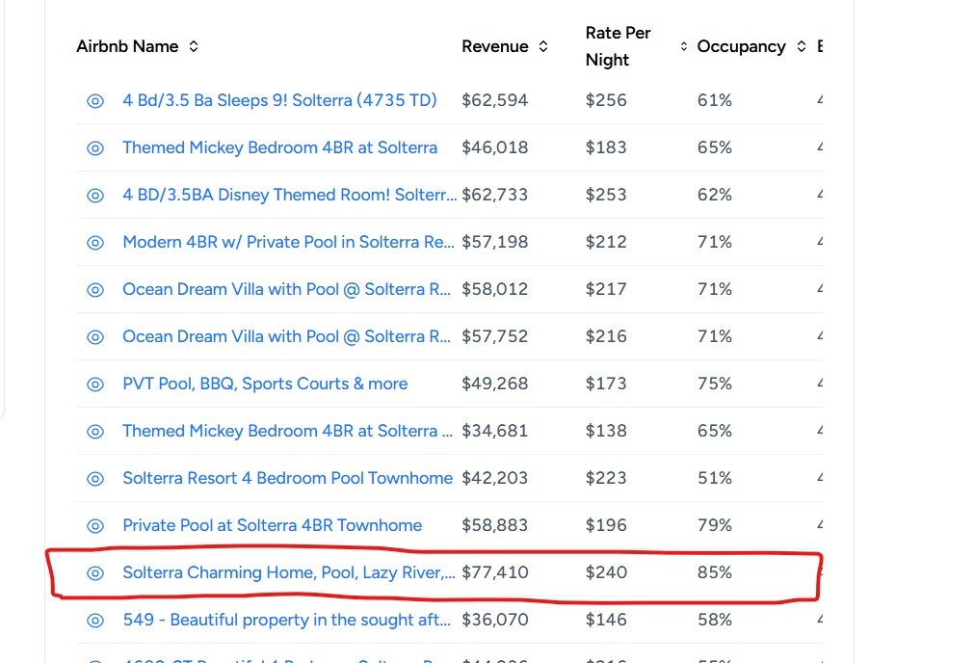Open preview for 549 - Beautiful property listing

click(94, 620)
